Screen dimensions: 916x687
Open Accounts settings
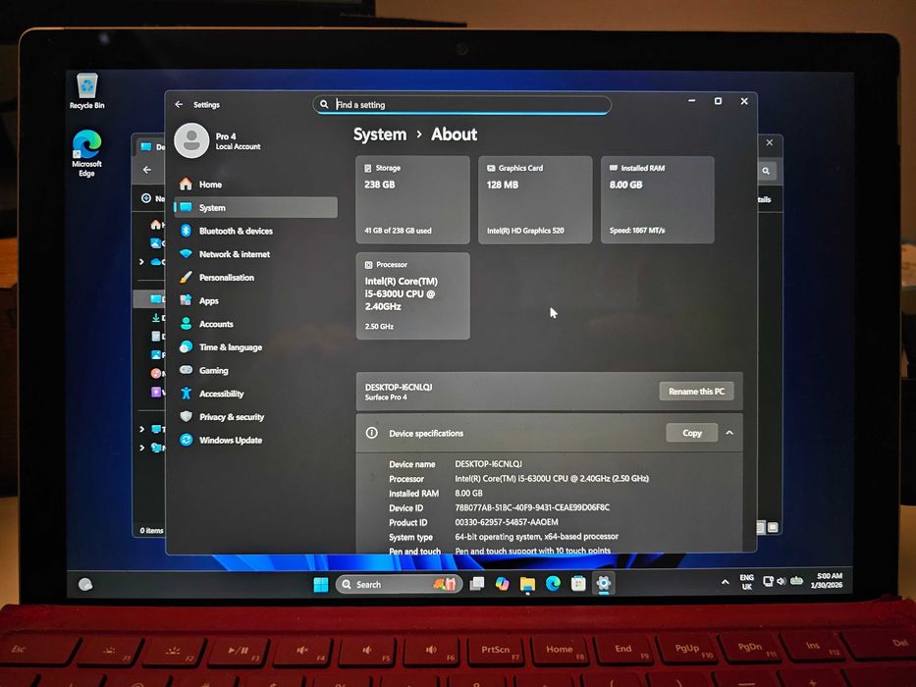point(256,324)
